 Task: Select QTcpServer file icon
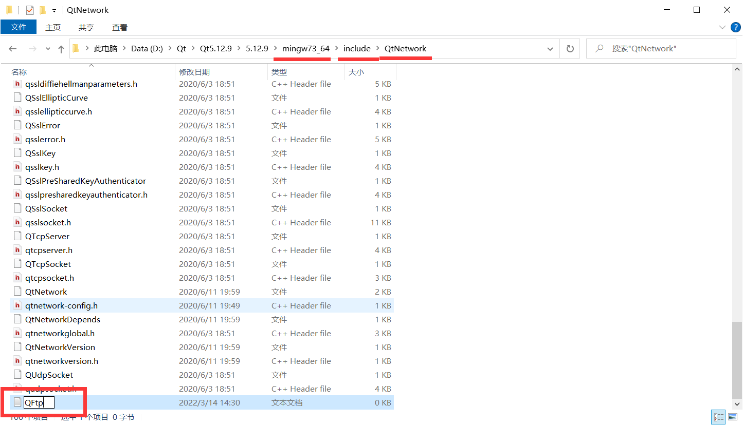pos(17,236)
